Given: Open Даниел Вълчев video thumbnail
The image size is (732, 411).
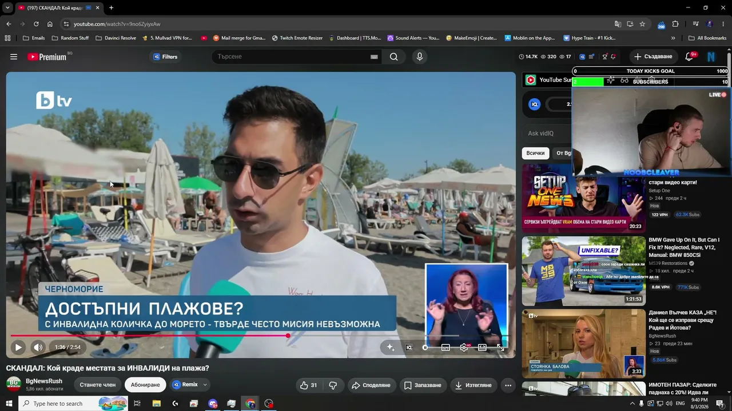Looking at the screenshot, I should [x=583, y=344].
